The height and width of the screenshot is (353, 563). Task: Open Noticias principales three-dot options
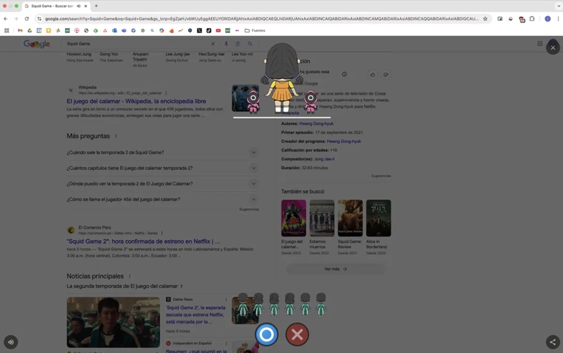click(129, 276)
